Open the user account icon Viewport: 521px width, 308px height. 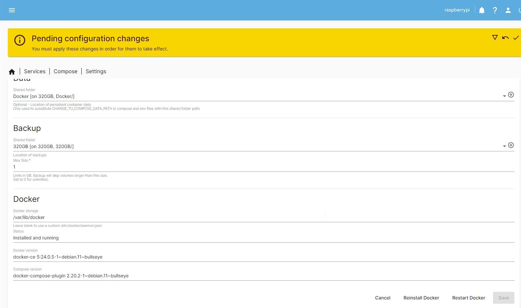(508, 10)
